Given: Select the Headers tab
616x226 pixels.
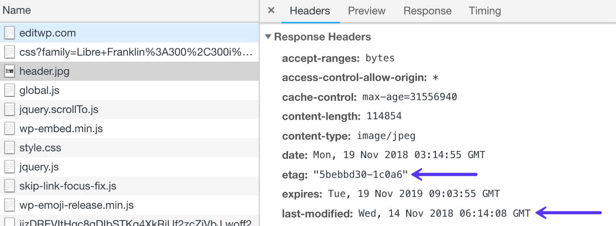Looking at the screenshot, I should (x=310, y=11).
